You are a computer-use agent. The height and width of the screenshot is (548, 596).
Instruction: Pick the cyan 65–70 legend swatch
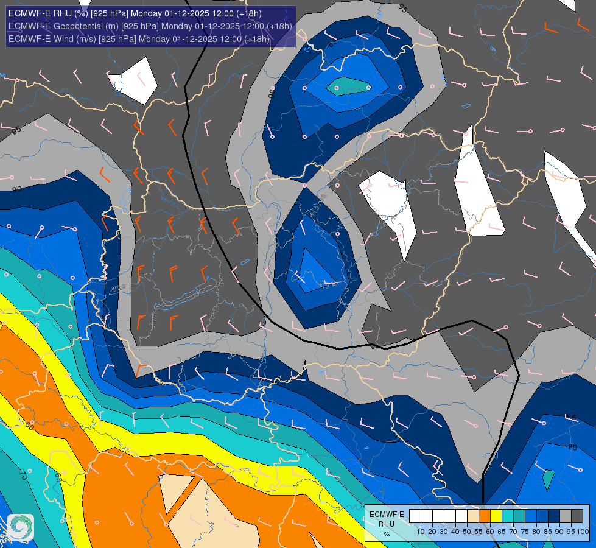coord(508,516)
